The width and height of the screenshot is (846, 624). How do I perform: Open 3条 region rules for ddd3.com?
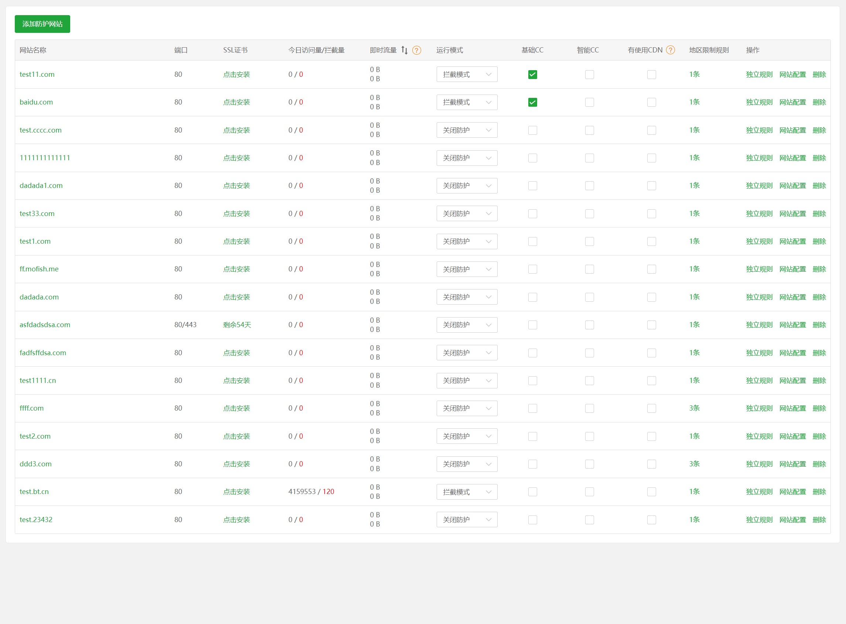pyautogui.click(x=694, y=464)
